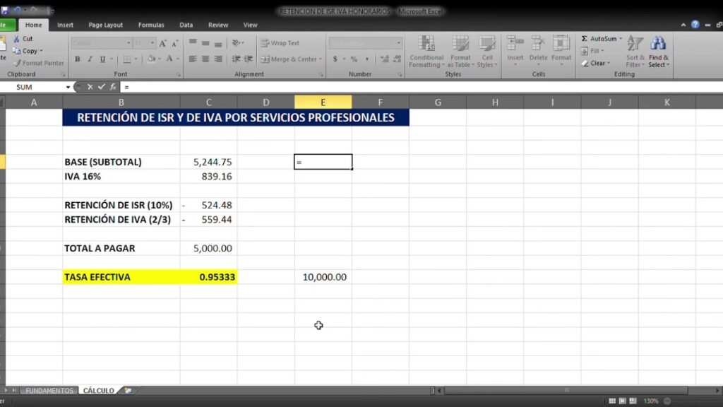Screen dimensions: 723x407
Task: Cancel formula entry with X icon
Action: [90, 87]
